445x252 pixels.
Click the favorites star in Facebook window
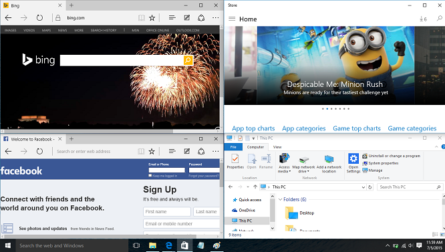pyautogui.click(x=152, y=151)
